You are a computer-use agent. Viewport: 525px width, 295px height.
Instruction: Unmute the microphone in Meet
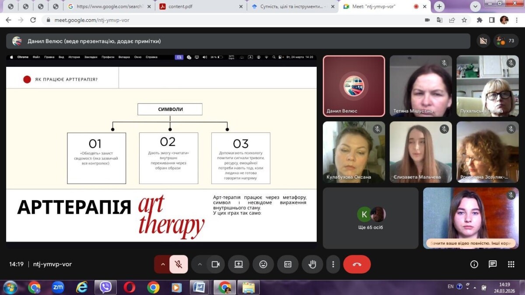point(178,264)
